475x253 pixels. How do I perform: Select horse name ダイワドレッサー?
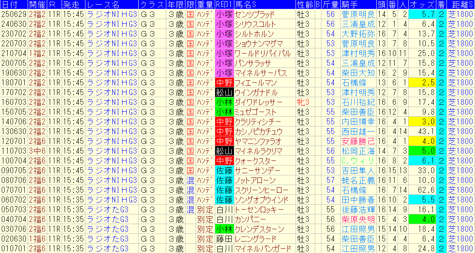(259, 102)
